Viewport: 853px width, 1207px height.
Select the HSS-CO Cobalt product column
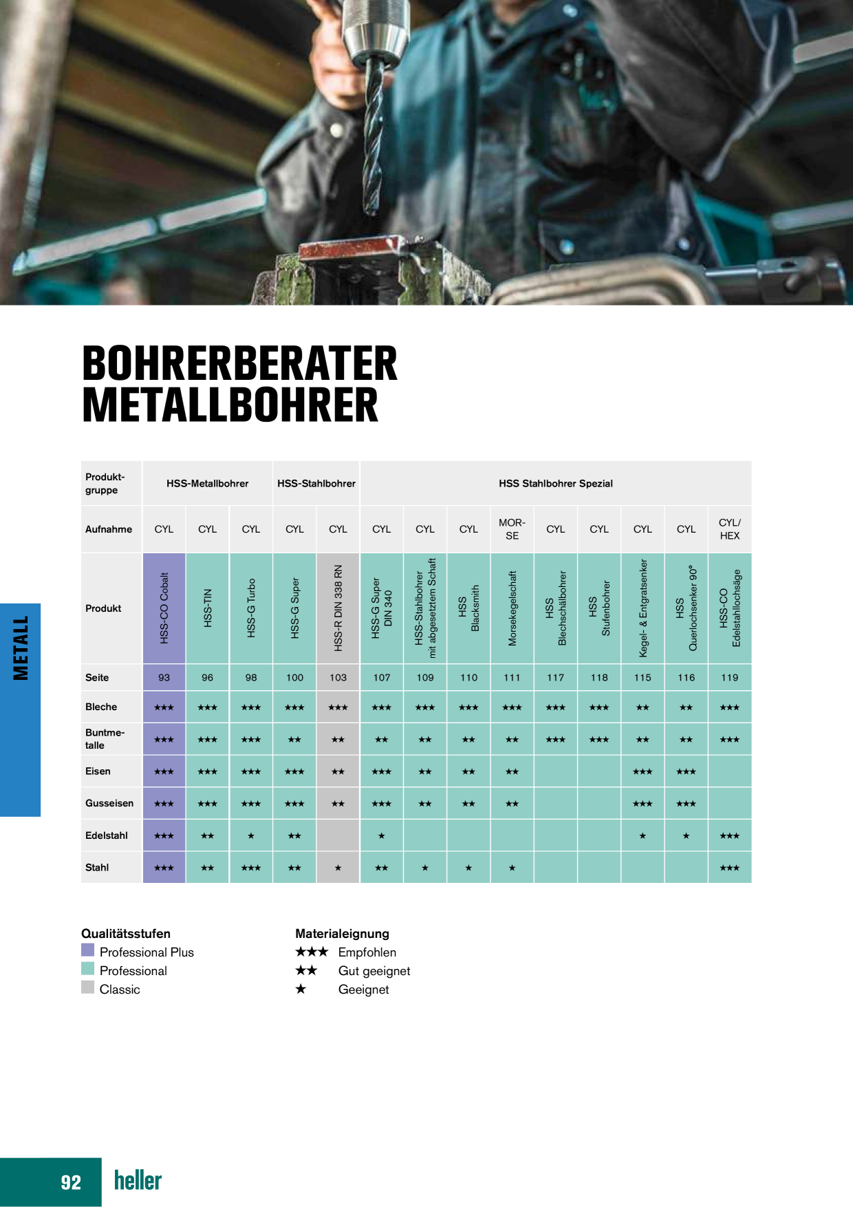pos(164,608)
